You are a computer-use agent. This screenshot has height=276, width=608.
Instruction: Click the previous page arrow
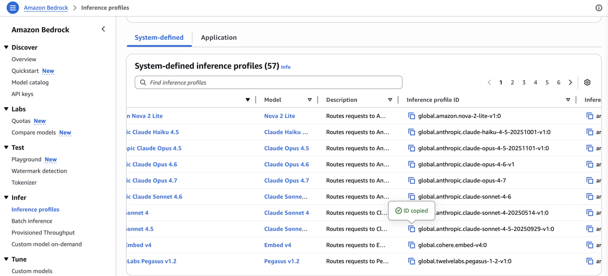coord(489,82)
